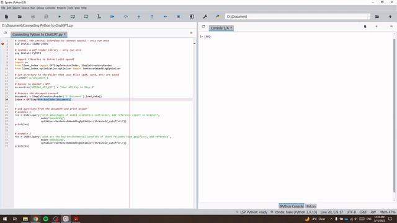
Task: Click UTF-8 encoding status
Action: point(351,212)
